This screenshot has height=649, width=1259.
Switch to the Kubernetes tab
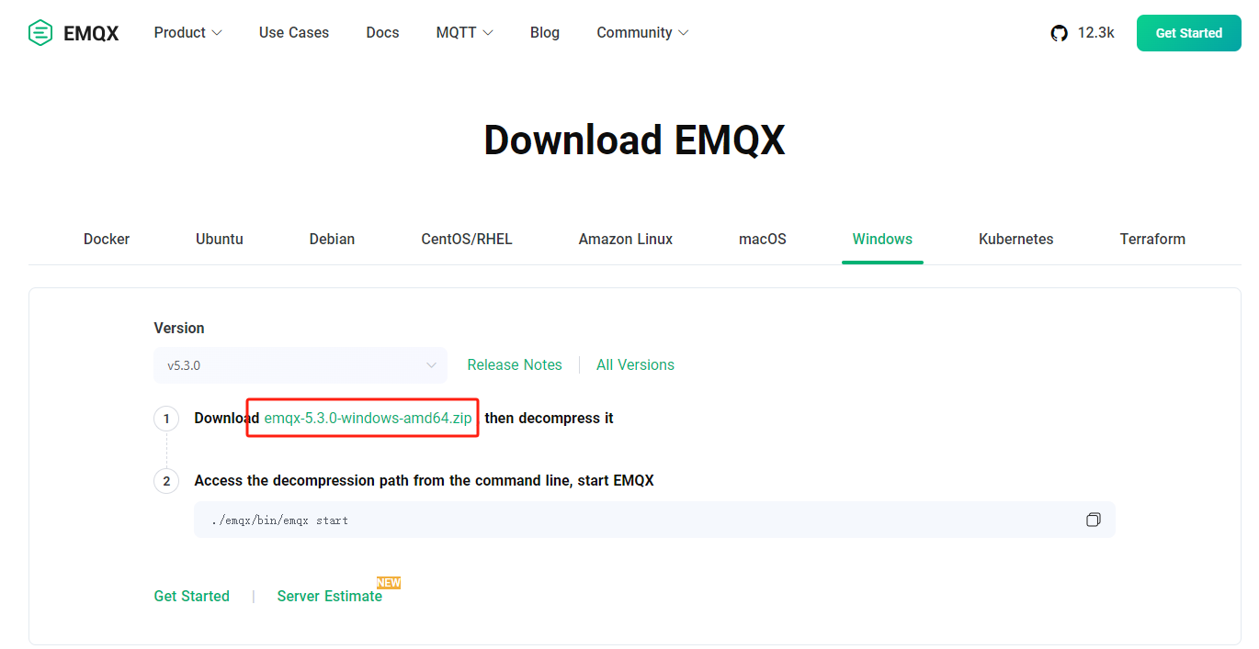coord(1016,239)
